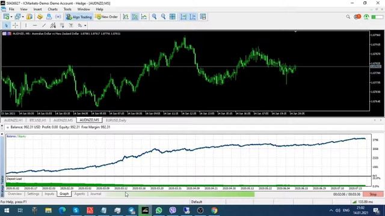This screenshot has width=385, height=216.
Task: Click the Balance 992.31 USD text
Action: click(25, 127)
